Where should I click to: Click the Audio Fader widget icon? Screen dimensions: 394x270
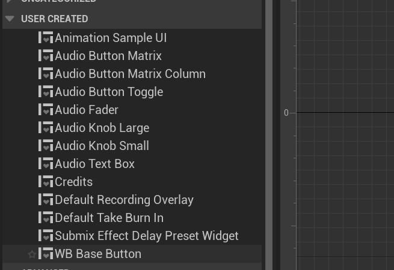[x=46, y=110]
